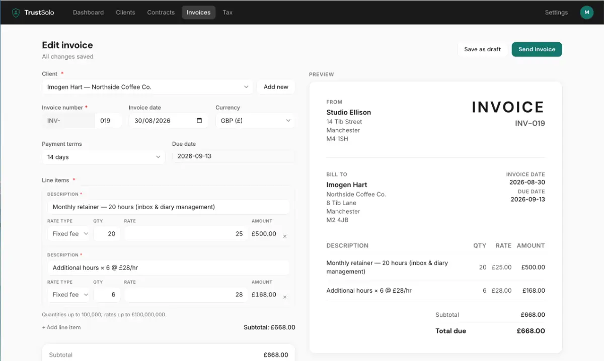The width and height of the screenshot is (604, 361).
Task: Click the Send invoice button
Action: click(537, 49)
